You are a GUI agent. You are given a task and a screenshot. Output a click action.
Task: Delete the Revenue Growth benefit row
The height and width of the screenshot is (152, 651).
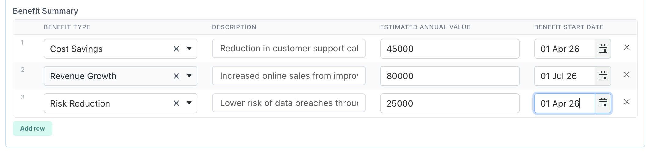click(627, 75)
